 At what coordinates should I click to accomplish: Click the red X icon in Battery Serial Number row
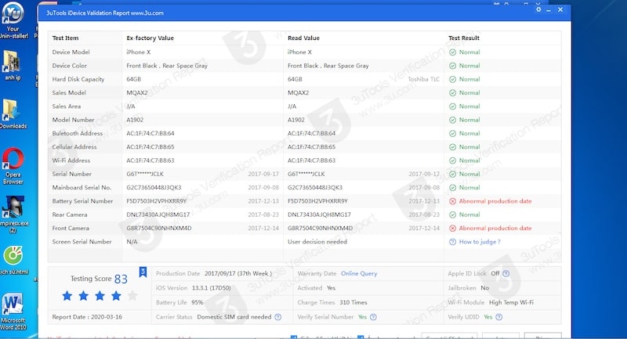[452, 201]
